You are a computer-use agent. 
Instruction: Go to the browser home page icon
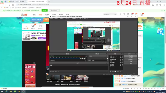click(x=13, y=5)
